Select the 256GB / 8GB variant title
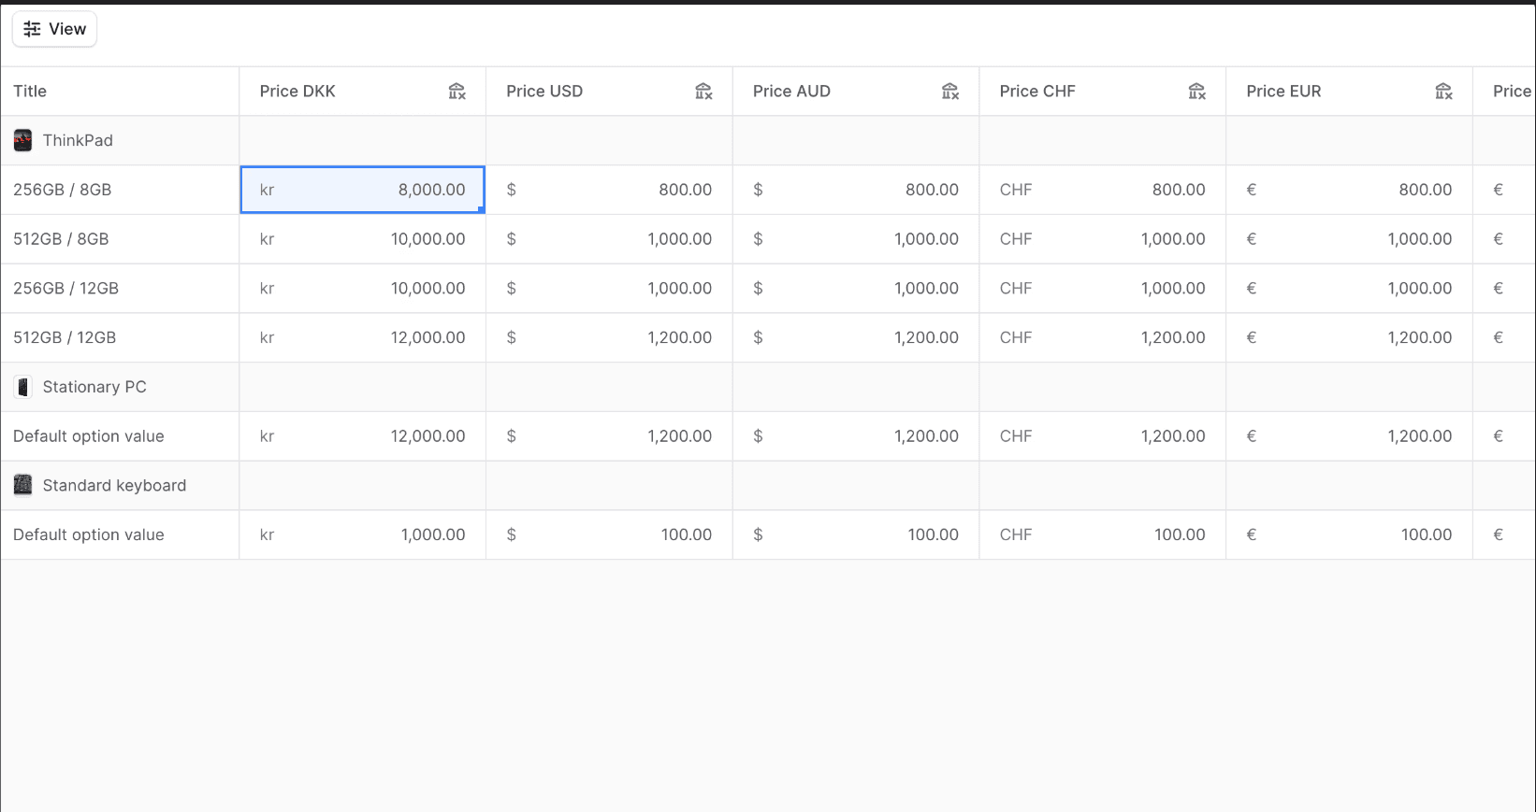This screenshot has width=1536, height=812. coord(63,190)
